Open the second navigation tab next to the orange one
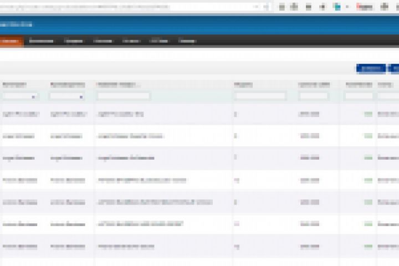Image resolution: width=399 pixels, height=266 pixels. coord(41,41)
